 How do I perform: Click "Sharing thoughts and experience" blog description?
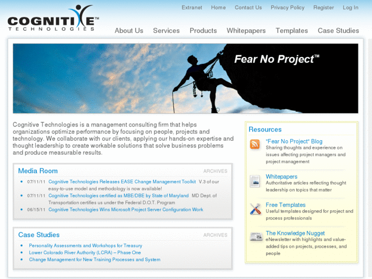tap(305, 155)
